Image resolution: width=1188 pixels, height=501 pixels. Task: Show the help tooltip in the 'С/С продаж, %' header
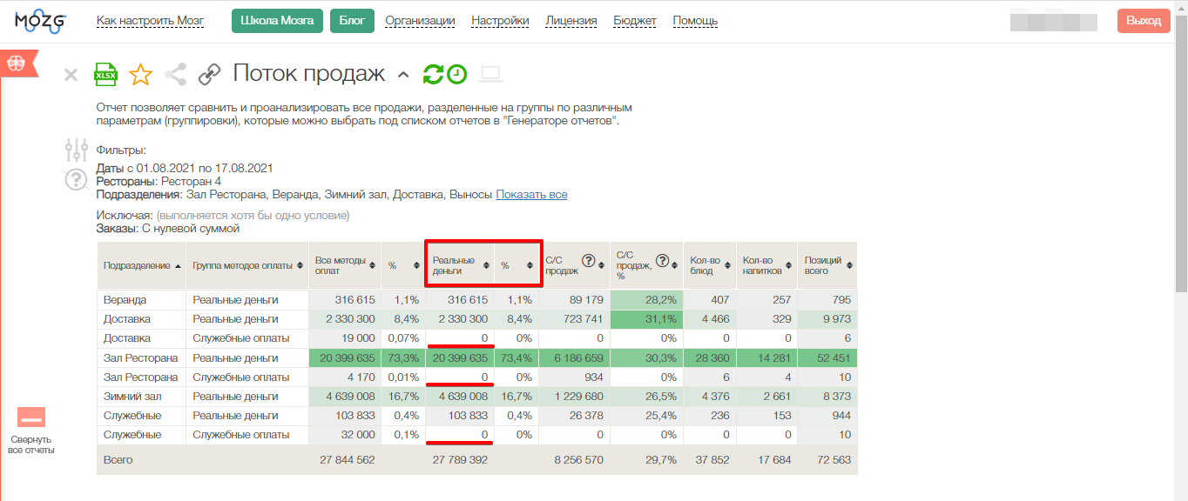point(662,260)
